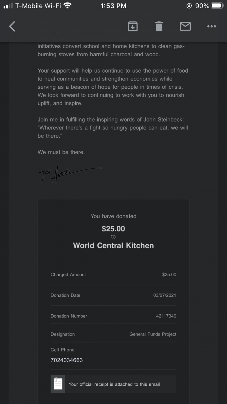Tap the General Funds Project designation
227x404 pixels.
153,334
